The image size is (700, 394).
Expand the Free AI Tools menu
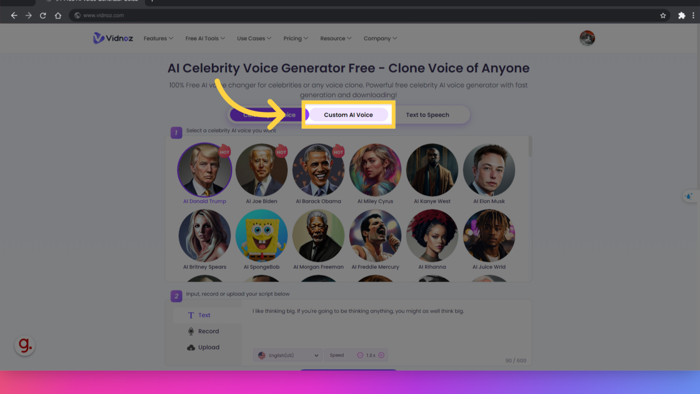coord(205,38)
